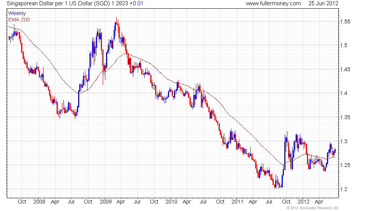
Task: Click the 'Oct' label just before 2008
Action: tap(22, 202)
